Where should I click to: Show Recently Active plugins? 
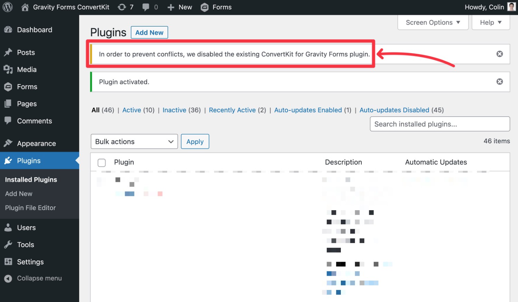coord(232,110)
